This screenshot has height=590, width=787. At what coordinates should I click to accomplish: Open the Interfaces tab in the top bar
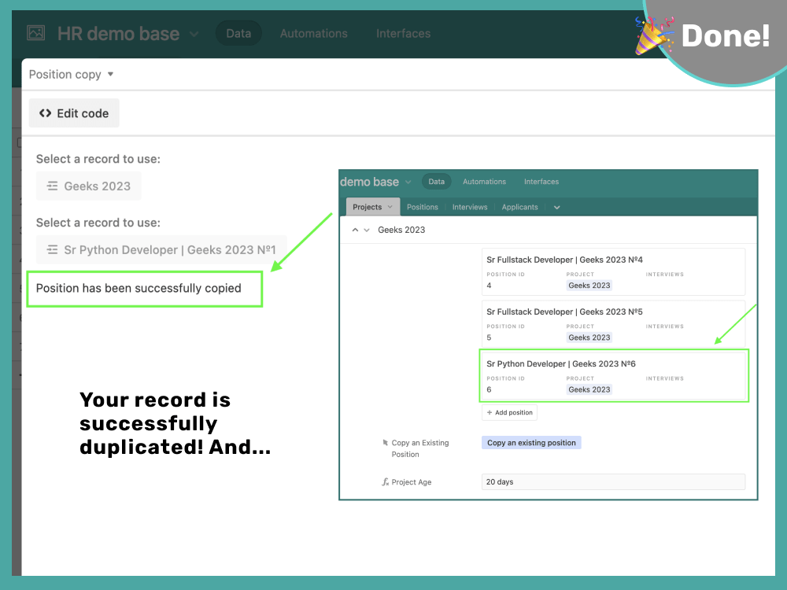pyautogui.click(x=404, y=34)
